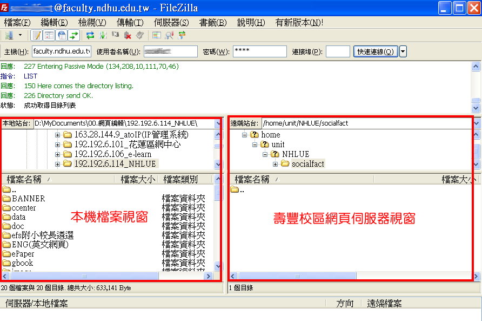Collapse the remote NHLUE tree node
The height and width of the screenshot is (321, 482).
pos(265,154)
